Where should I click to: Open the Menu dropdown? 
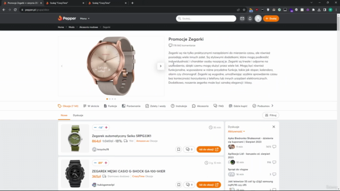click(x=84, y=19)
